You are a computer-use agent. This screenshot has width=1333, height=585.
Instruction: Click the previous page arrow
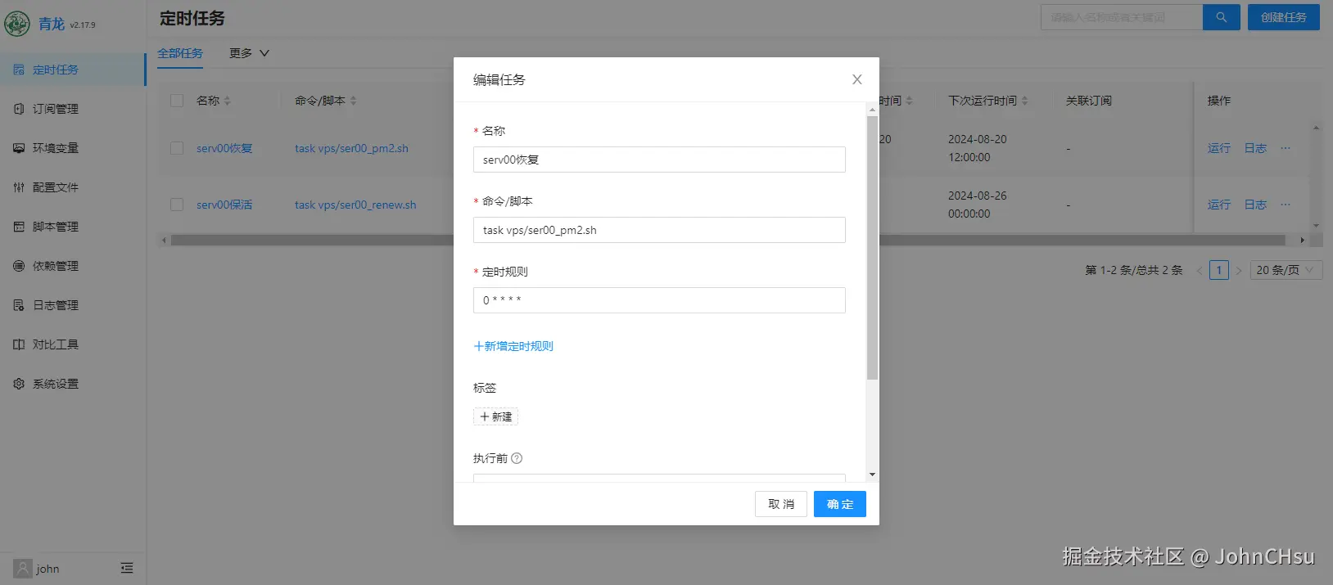[x=1200, y=270]
